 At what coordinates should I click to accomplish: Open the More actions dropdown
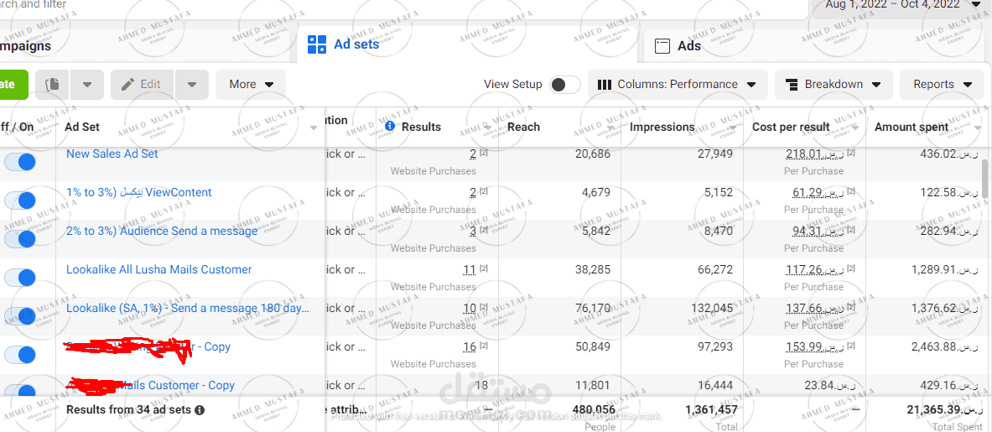251,85
